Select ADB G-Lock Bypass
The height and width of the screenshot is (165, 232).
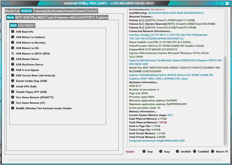[x=25, y=70]
